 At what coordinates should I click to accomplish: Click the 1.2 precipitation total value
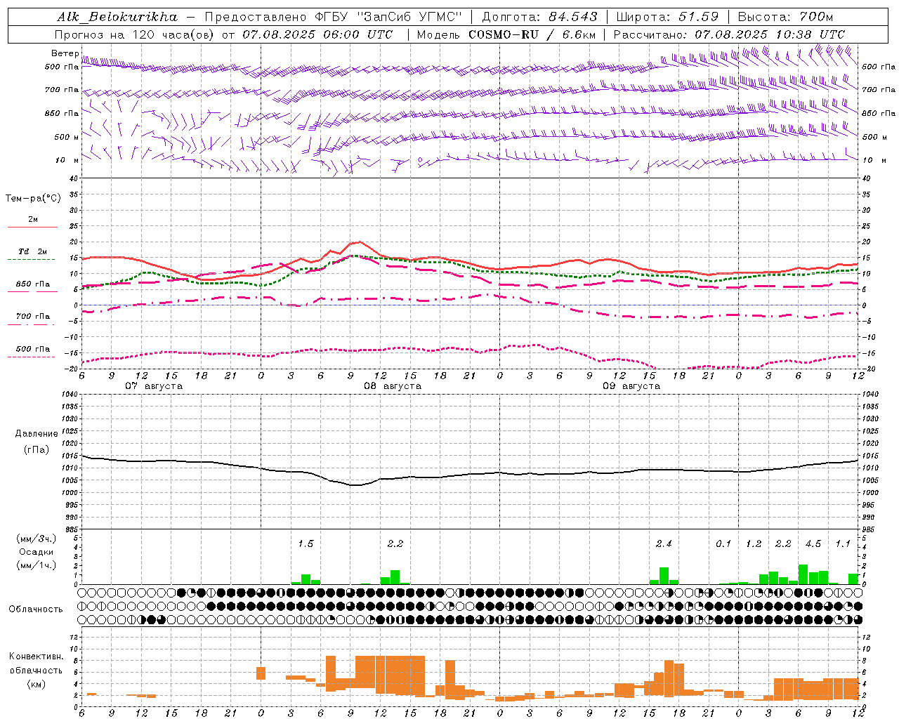pos(754,543)
